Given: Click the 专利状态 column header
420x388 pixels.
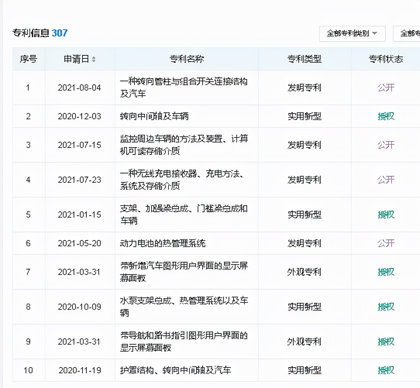Looking at the screenshot, I should 386,59.
